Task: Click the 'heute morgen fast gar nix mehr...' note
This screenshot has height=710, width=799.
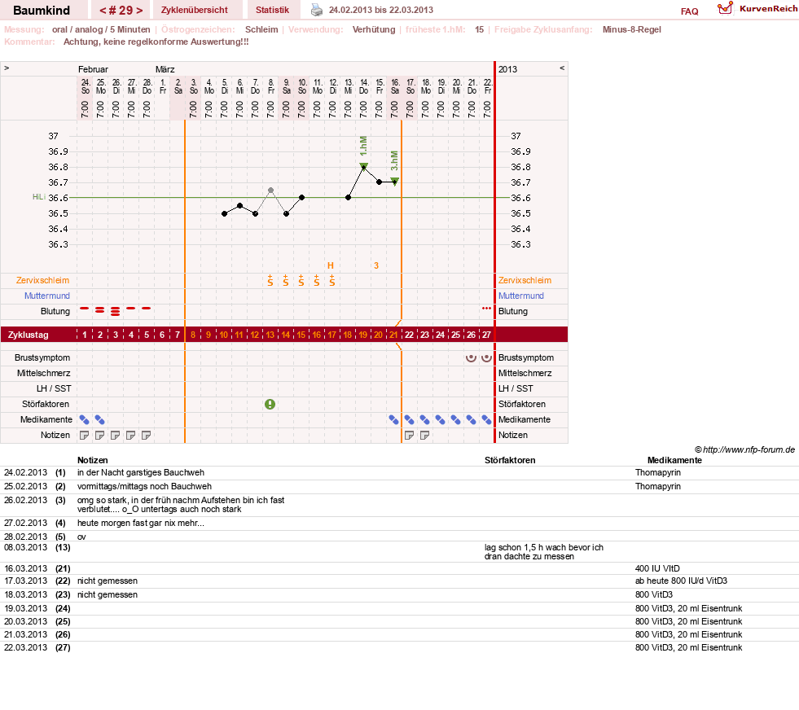Action: click(141, 523)
